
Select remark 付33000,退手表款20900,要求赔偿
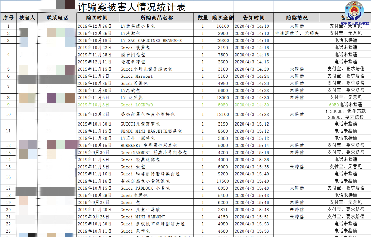point(346,114)
